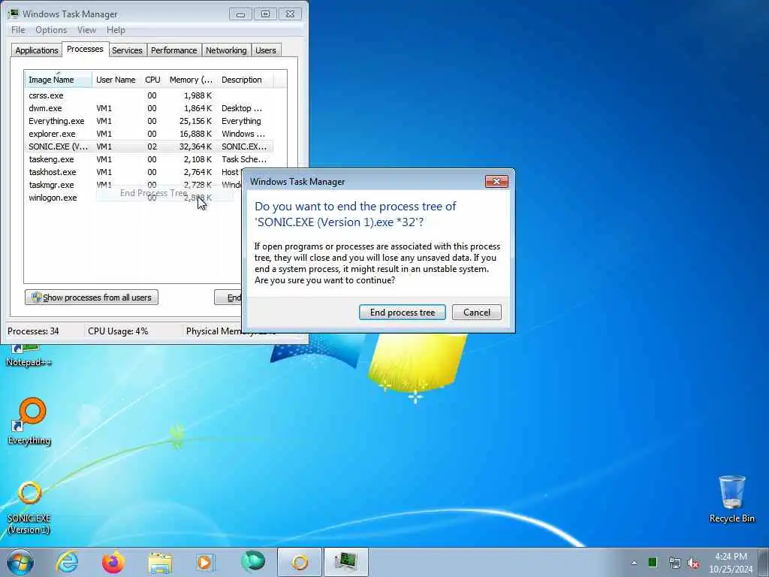Switch to SONIC.EXE ring taskbar button
Viewport: 769px width, 577px height.
(300, 562)
